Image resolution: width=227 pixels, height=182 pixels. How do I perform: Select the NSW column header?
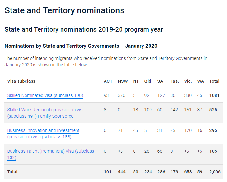(123, 81)
